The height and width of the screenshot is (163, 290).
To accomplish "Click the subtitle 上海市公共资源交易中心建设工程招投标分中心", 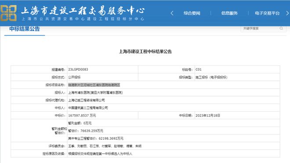I will pyautogui.click(x=83, y=19).
